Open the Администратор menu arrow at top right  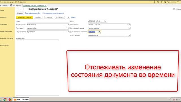point(178,2)
